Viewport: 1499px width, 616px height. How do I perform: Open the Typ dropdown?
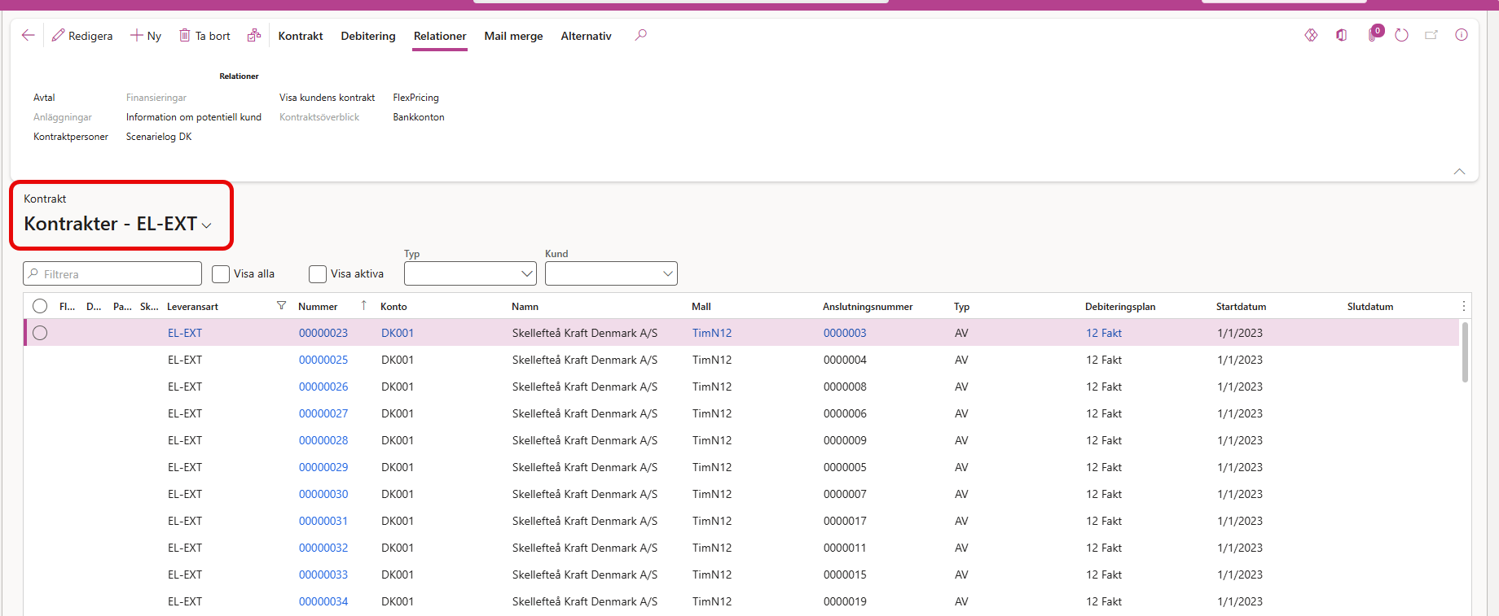click(470, 273)
